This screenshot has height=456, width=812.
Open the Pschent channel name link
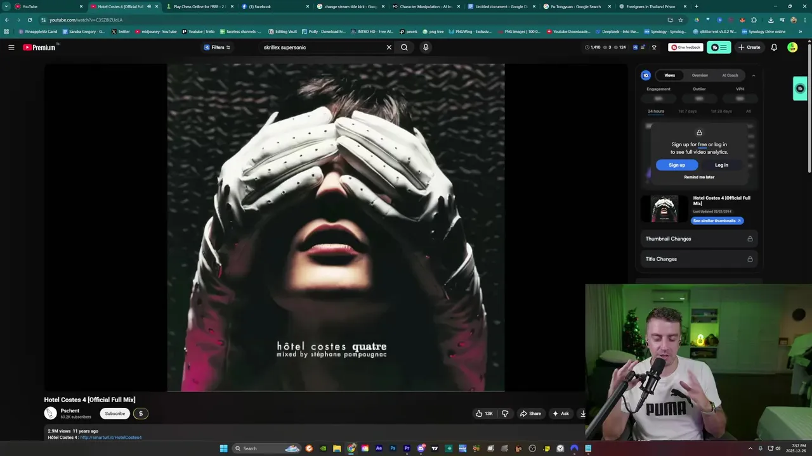pyautogui.click(x=70, y=411)
